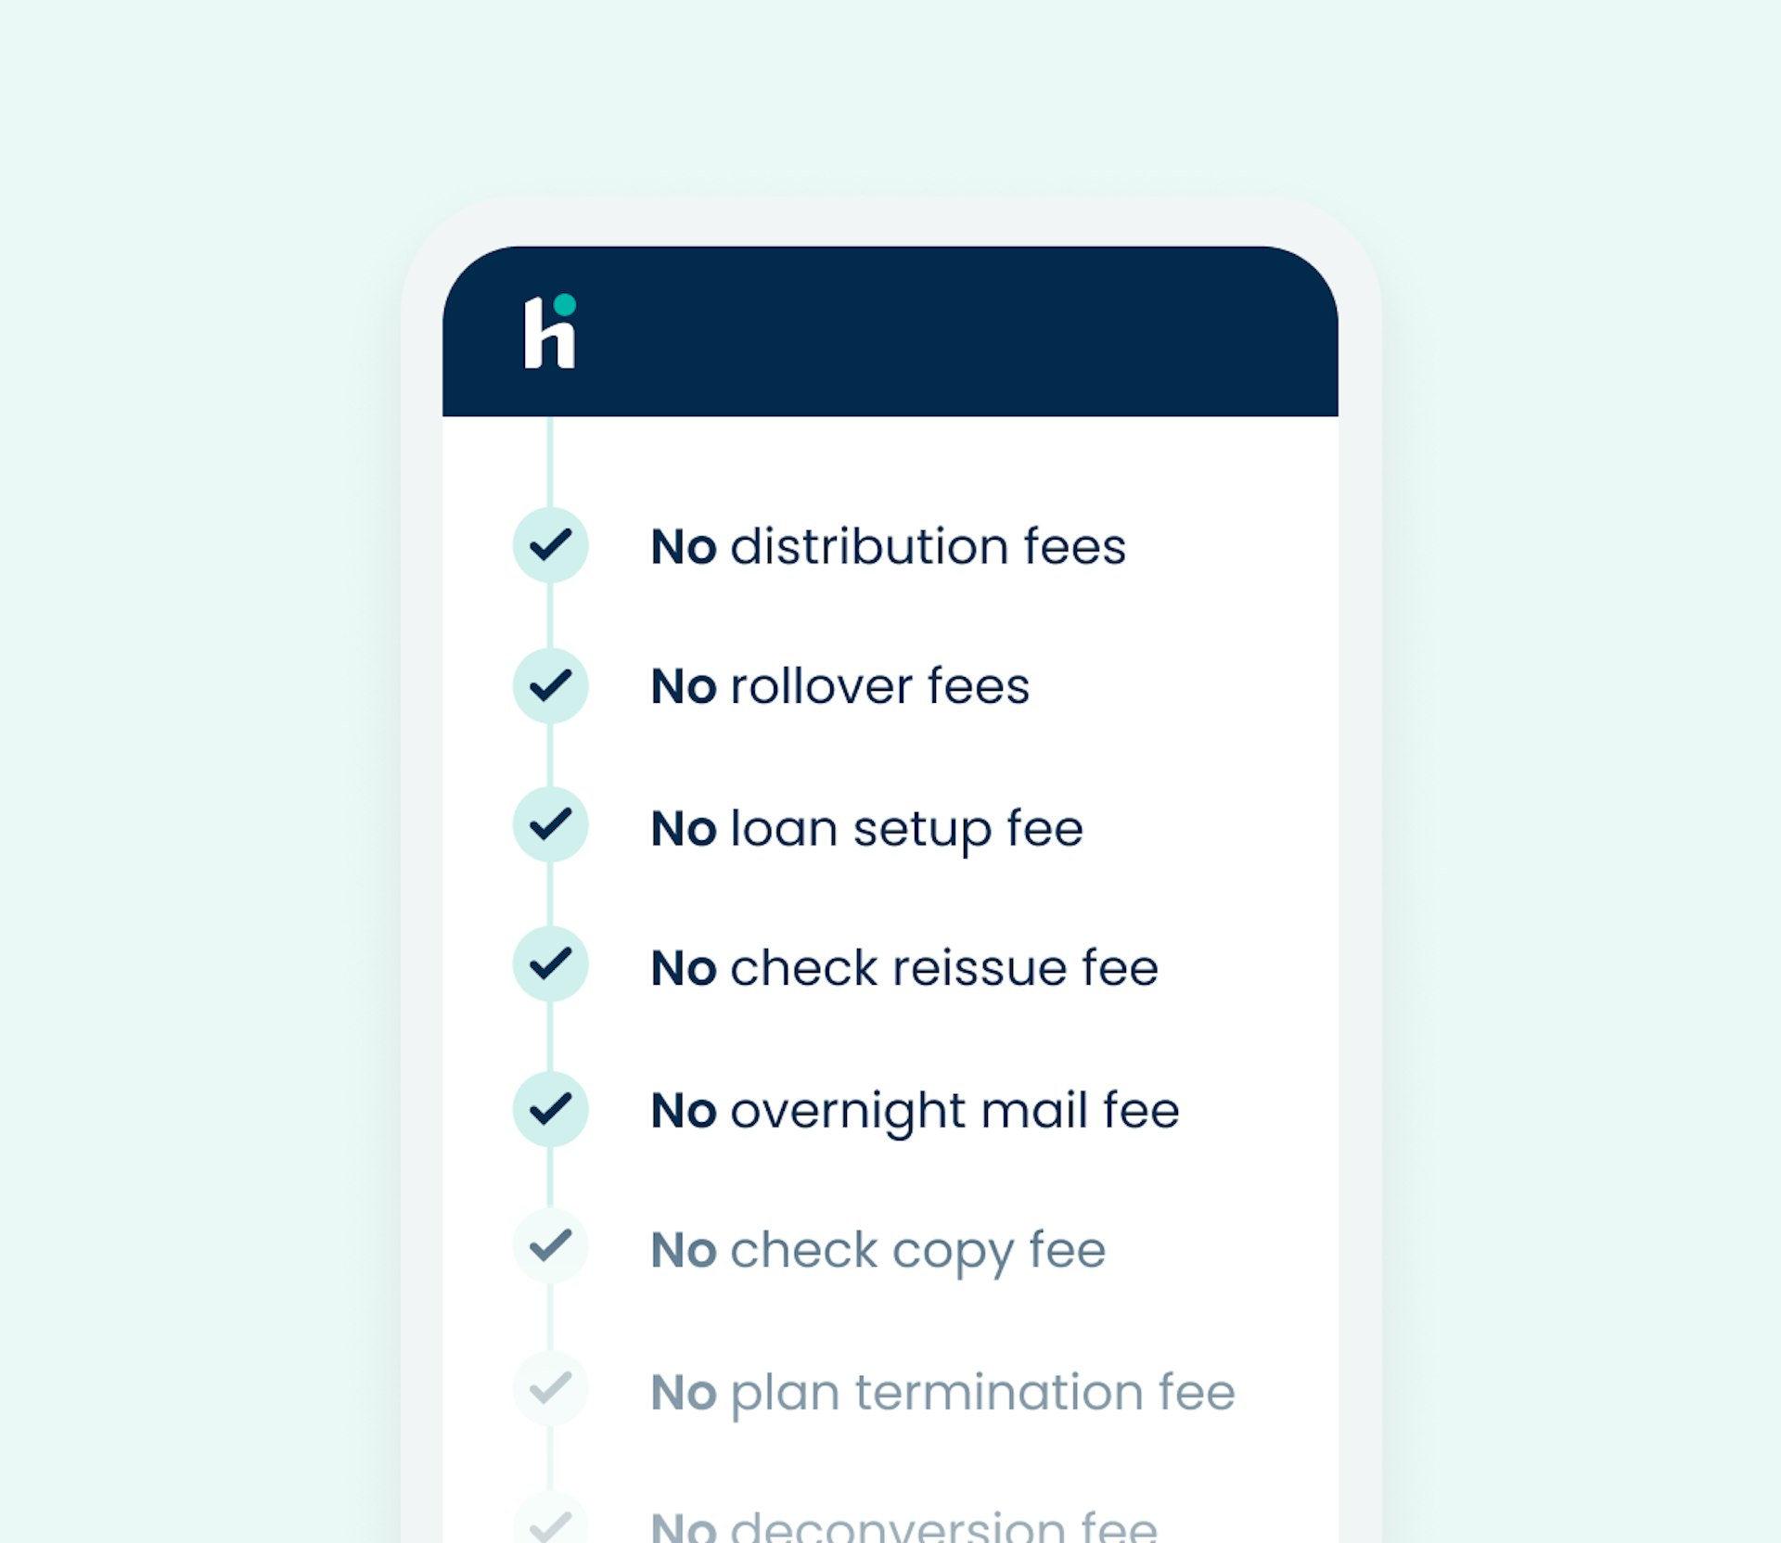Open the "No loan setup fee" item
The width and height of the screenshot is (1781, 1543).
(x=866, y=828)
